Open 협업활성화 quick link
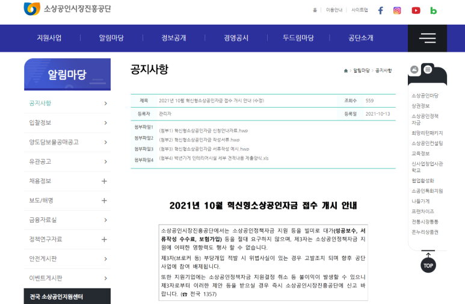The width and height of the screenshot is (465, 304). click(x=423, y=181)
